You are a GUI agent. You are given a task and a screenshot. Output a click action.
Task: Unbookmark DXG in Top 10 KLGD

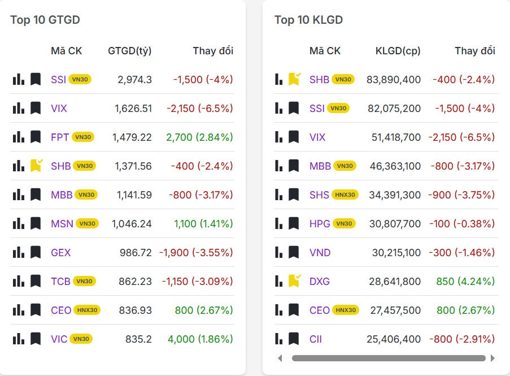coord(294,281)
